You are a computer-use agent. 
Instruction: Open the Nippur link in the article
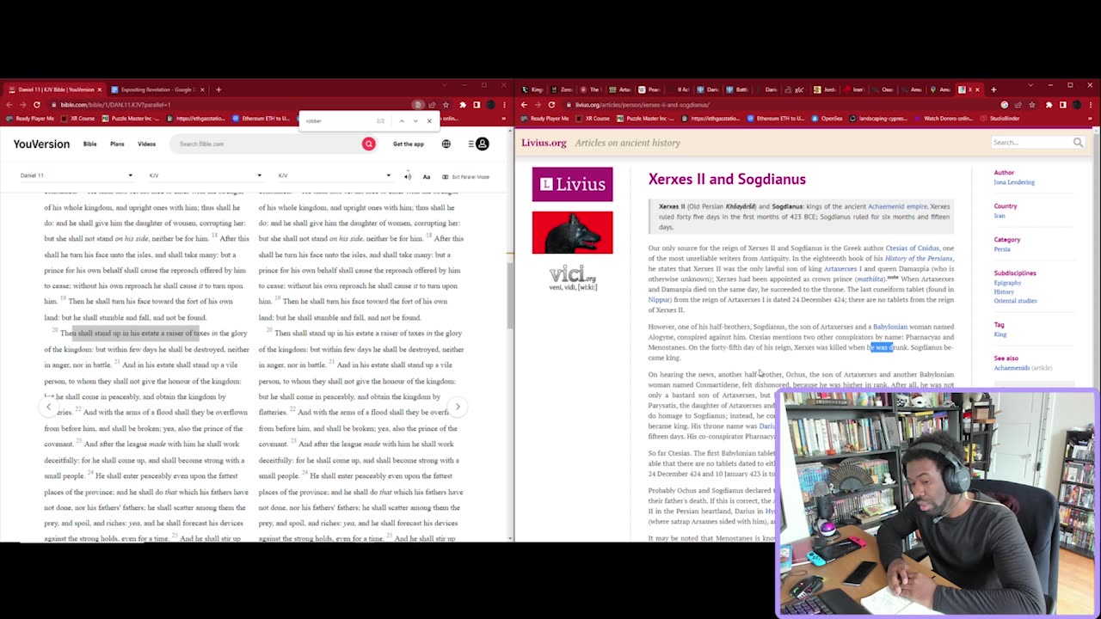(x=659, y=300)
